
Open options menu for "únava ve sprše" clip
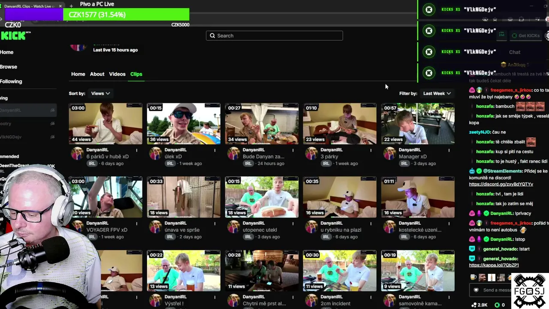click(x=215, y=224)
